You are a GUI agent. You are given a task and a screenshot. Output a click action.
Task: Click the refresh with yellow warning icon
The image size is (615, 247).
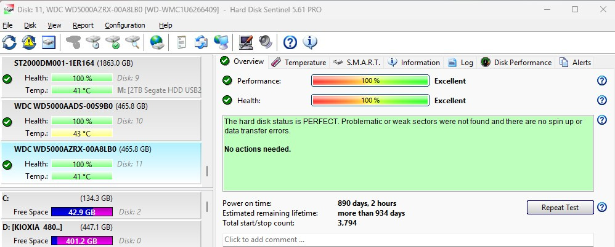[x=29, y=42]
